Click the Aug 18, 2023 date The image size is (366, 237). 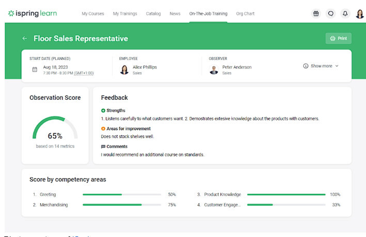pos(55,67)
